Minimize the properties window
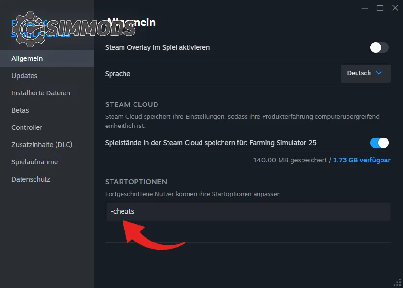 365,8
